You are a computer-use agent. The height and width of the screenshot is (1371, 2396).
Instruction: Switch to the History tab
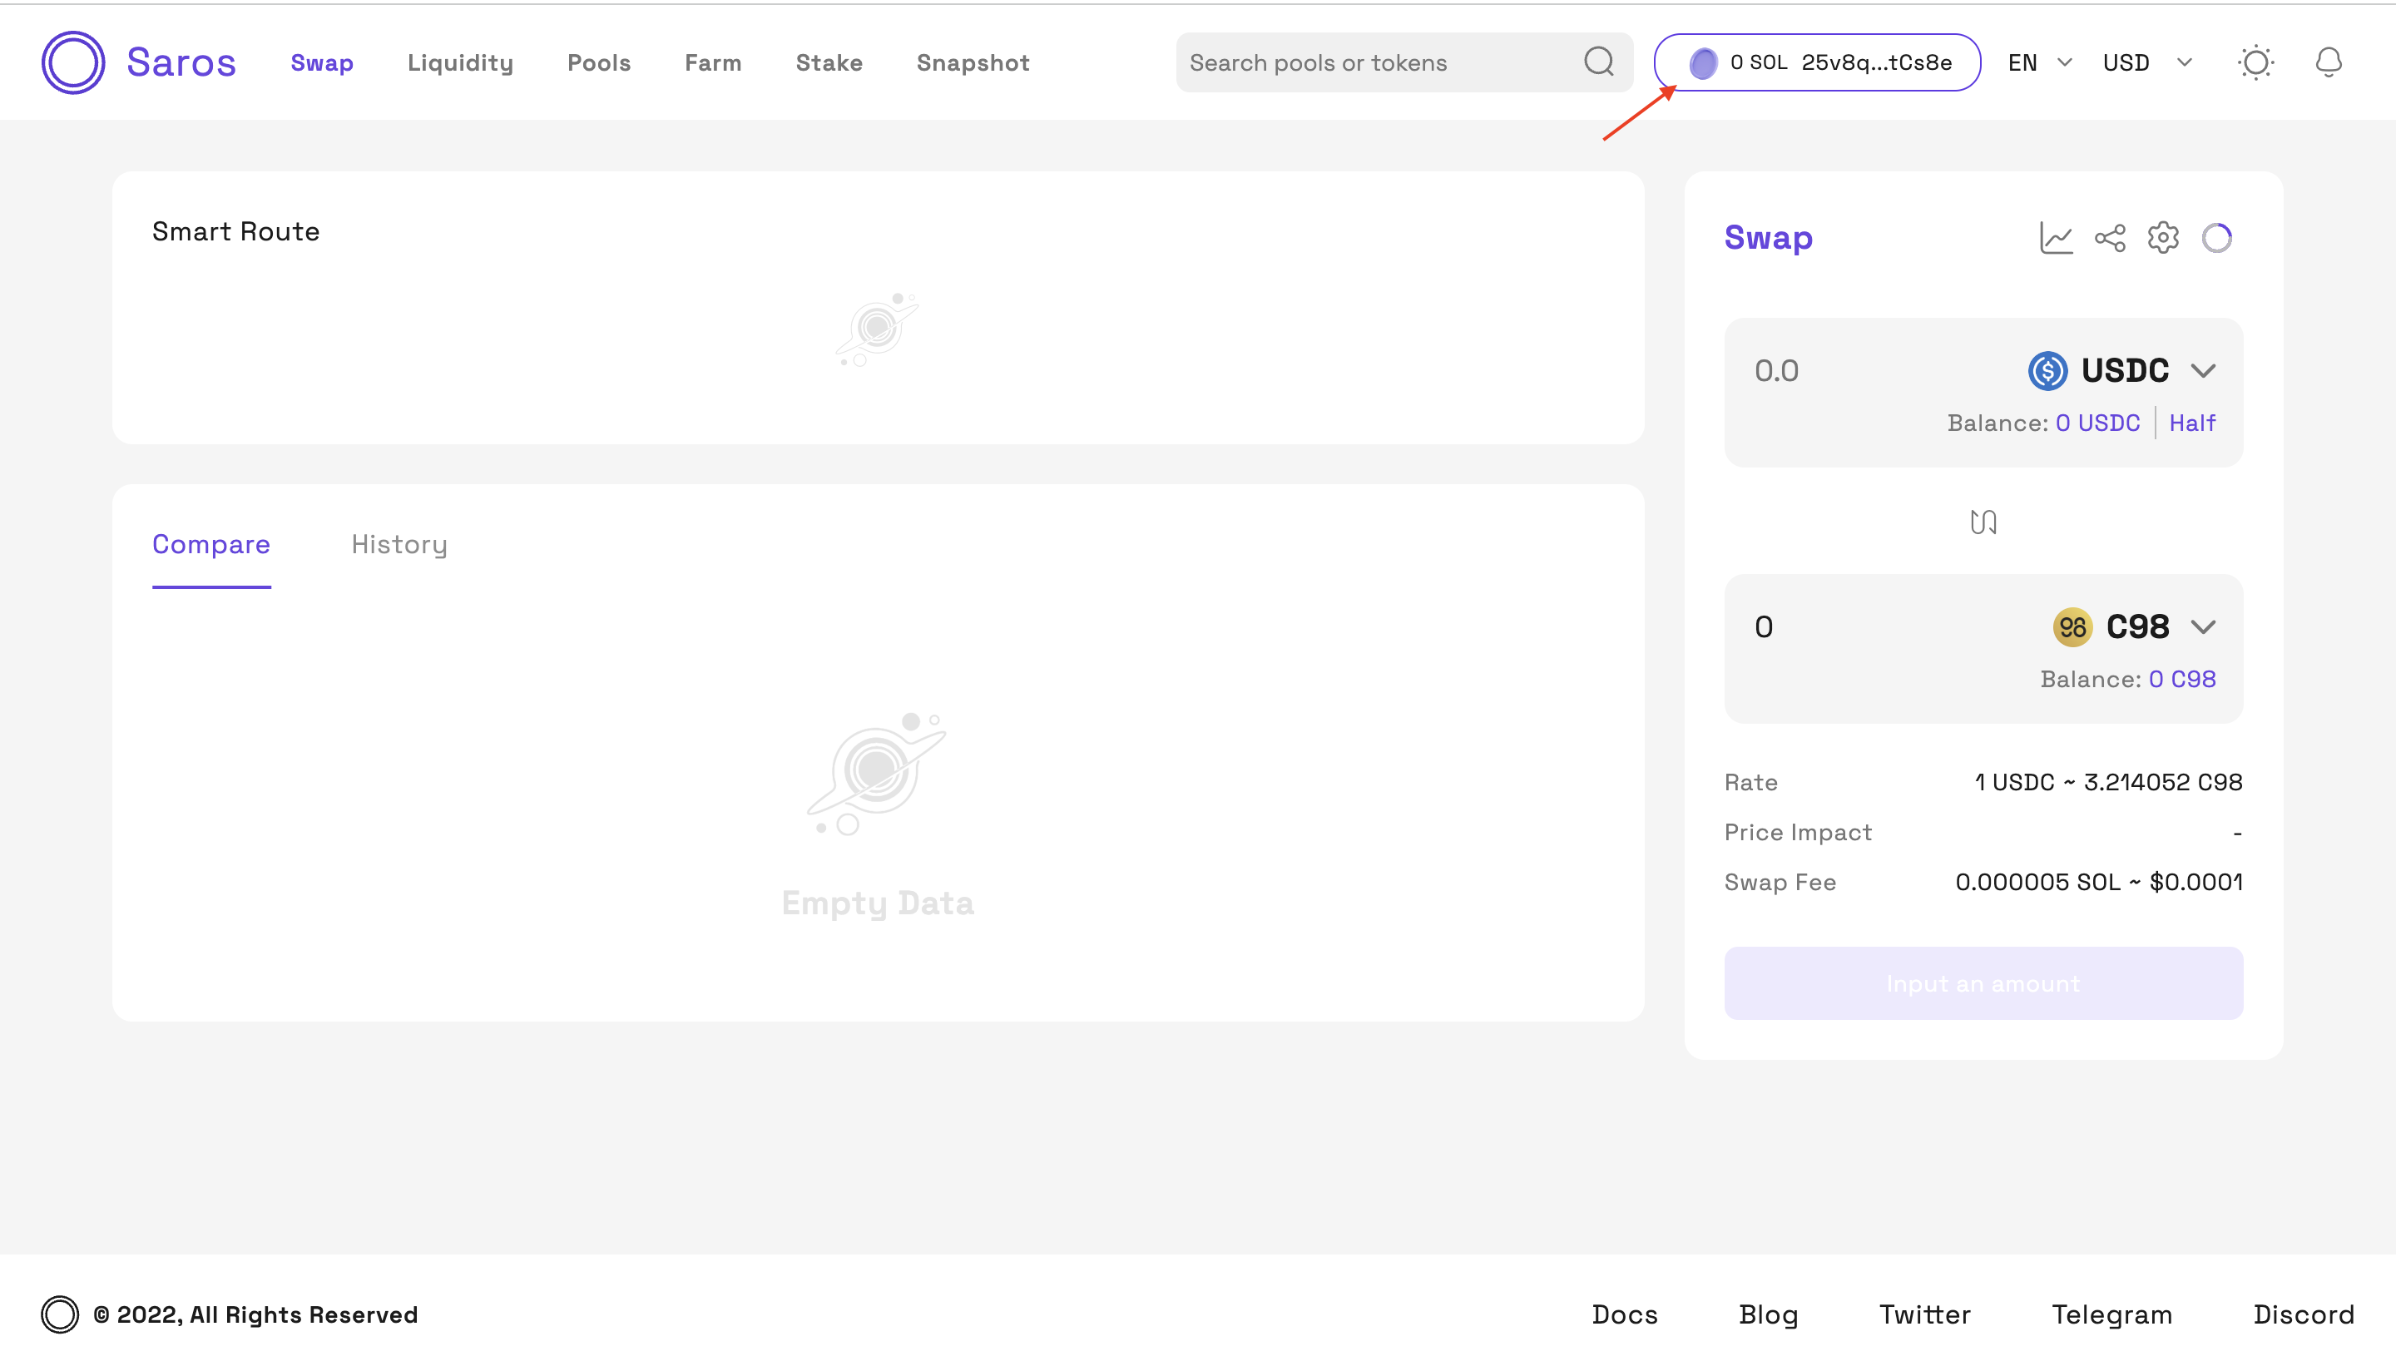click(399, 544)
